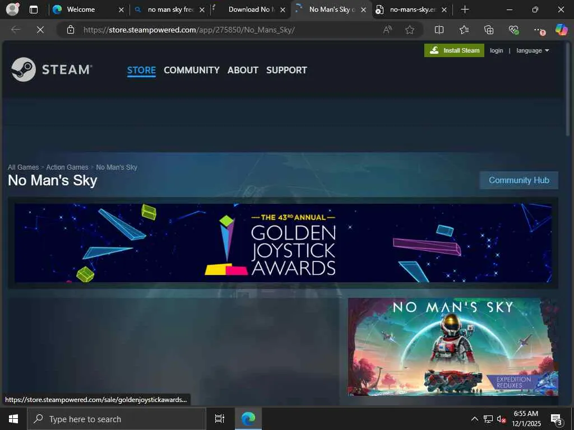The image size is (574, 430).
Task: Follow the Action Games breadcrumb link
Action: point(67,167)
